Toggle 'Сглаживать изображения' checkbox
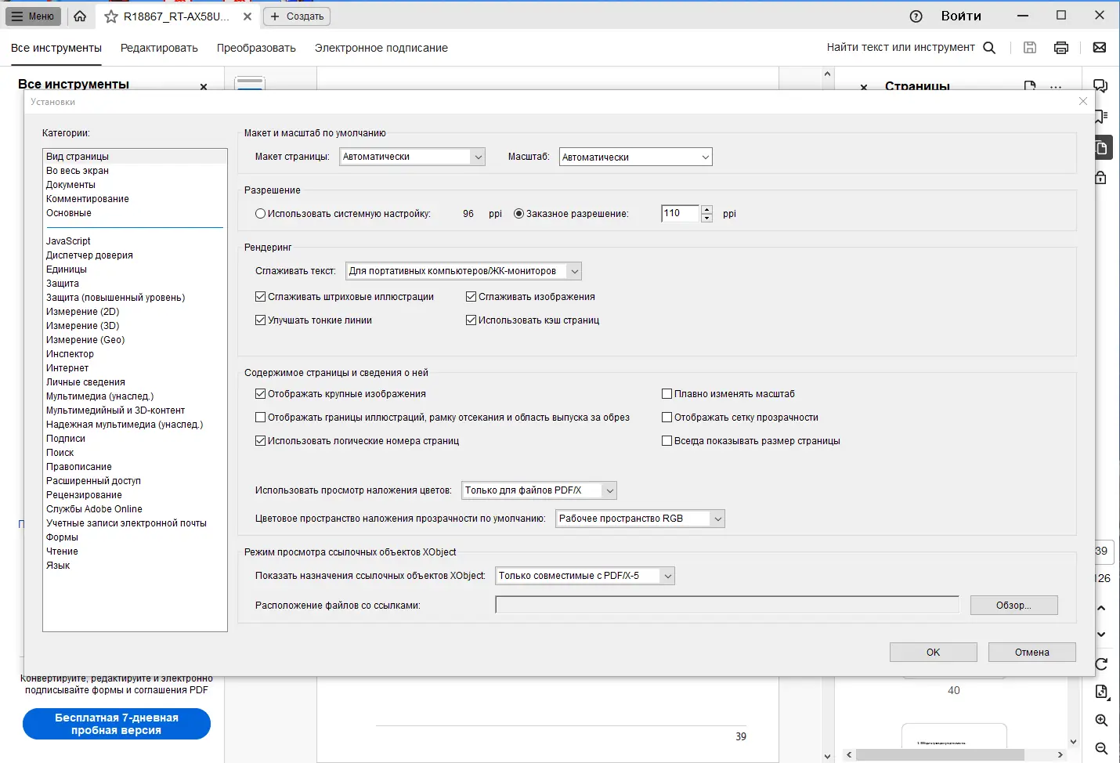Screen dimensions: 1120x763 click(x=471, y=297)
